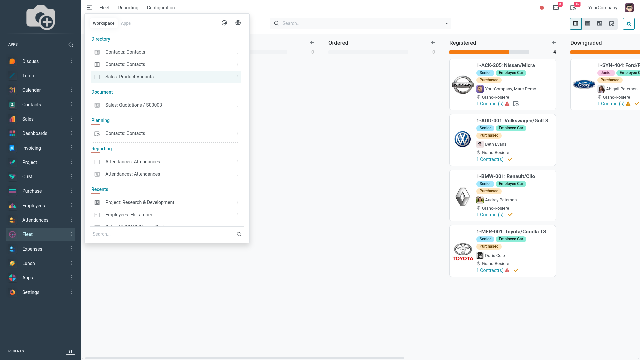Click the pin icon button at top right
640x360 pixels.
coord(629,24)
